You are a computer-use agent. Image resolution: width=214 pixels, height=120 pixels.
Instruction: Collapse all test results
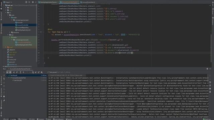23,72
